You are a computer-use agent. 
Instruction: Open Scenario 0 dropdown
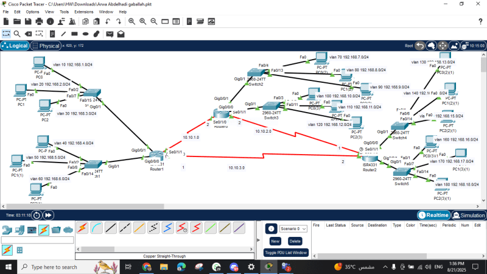coord(293,229)
